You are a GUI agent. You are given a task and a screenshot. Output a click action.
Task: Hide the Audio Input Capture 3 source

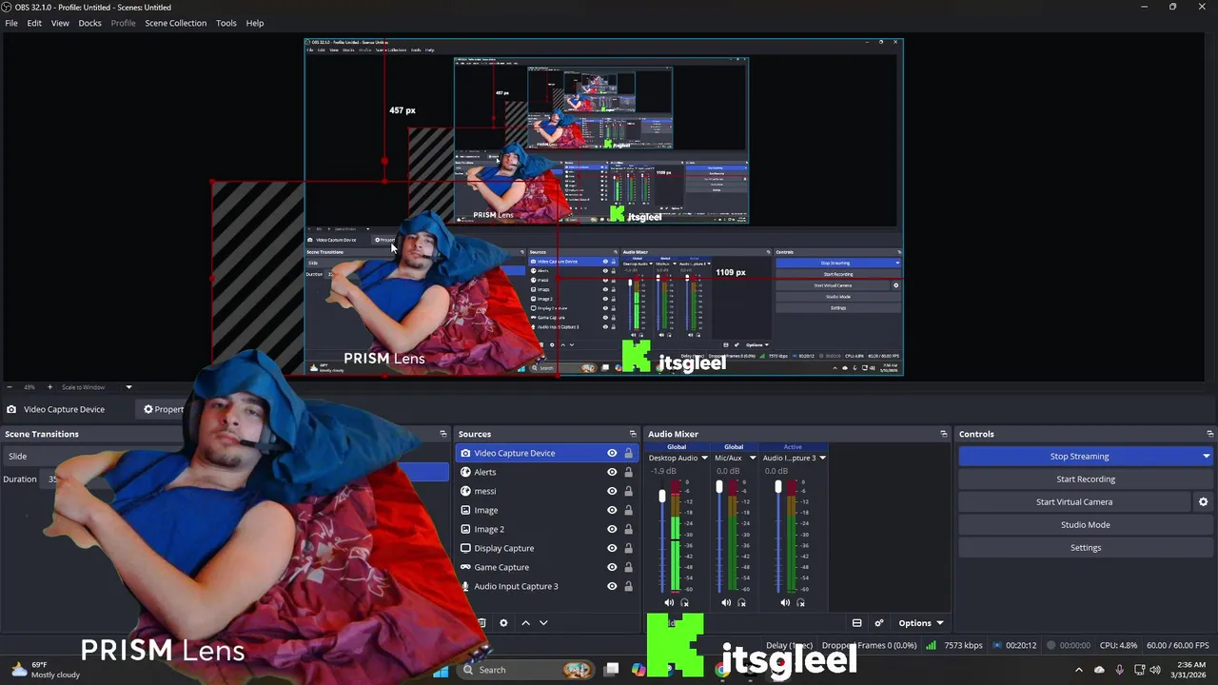[612, 586]
